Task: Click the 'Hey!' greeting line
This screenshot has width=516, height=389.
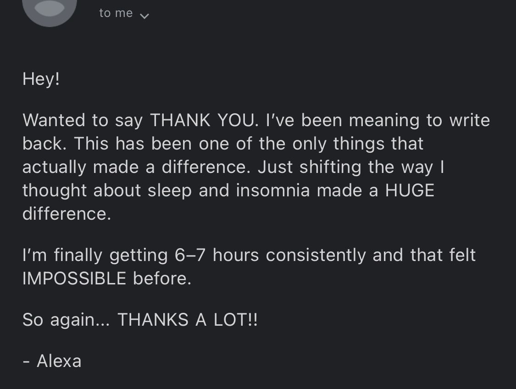Action: click(x=41, y=79)
